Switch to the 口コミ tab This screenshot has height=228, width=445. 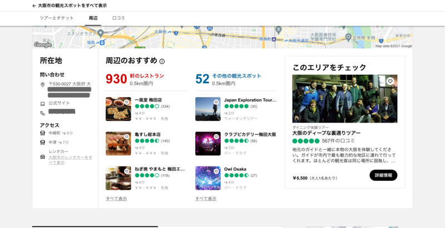[118, 18]
